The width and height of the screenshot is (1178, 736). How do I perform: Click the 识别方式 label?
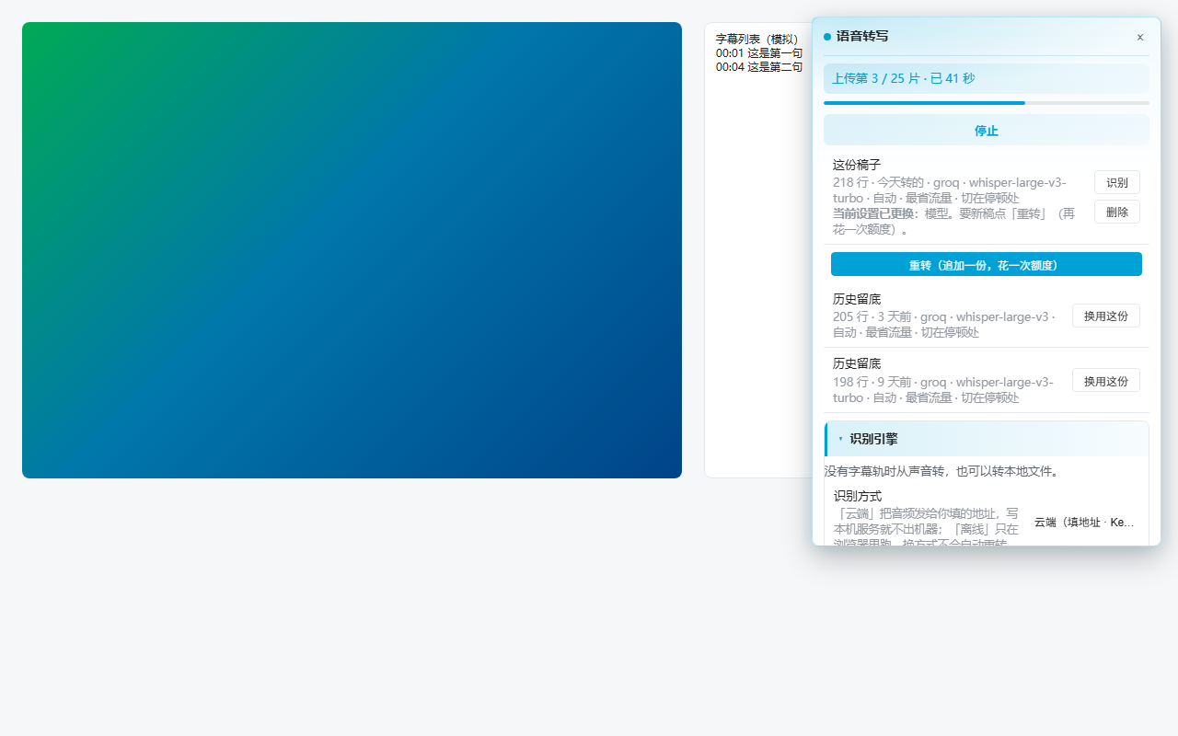click(857, 496)
